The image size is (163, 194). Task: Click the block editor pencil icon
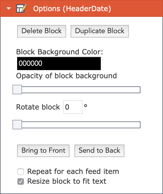point(21,8)
